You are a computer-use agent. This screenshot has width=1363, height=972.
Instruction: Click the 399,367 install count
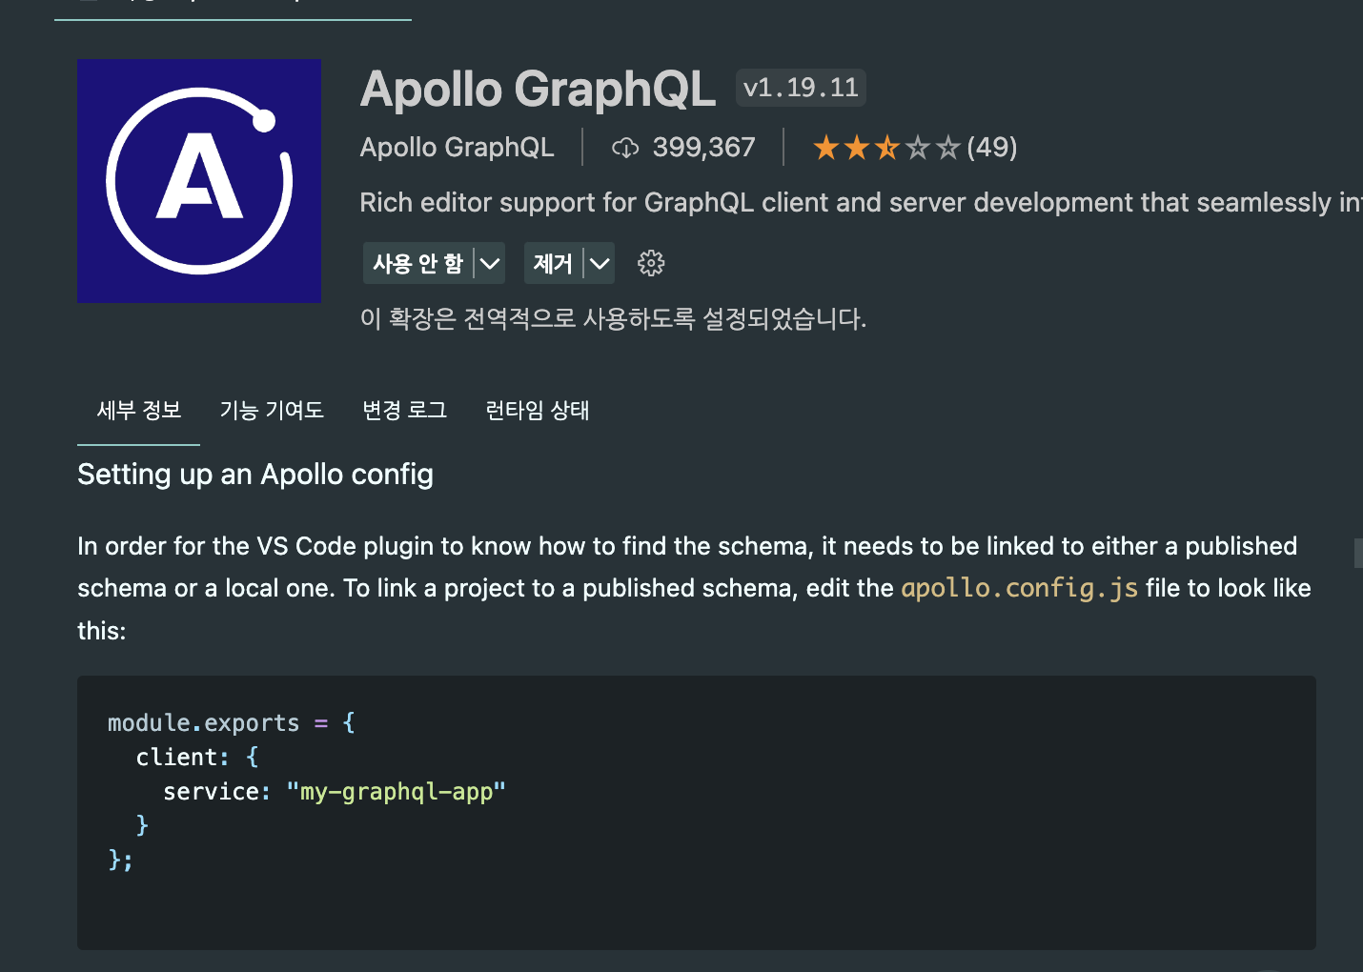click(703, 148)
